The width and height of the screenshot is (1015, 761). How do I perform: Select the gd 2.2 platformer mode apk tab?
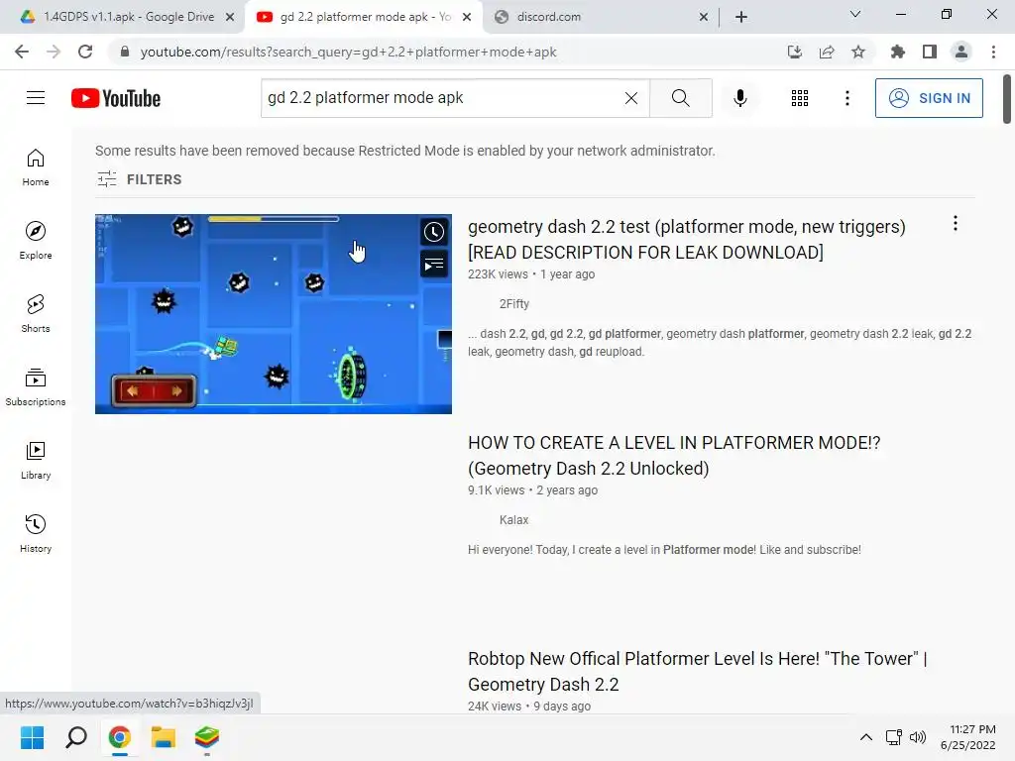pos(365,17)
